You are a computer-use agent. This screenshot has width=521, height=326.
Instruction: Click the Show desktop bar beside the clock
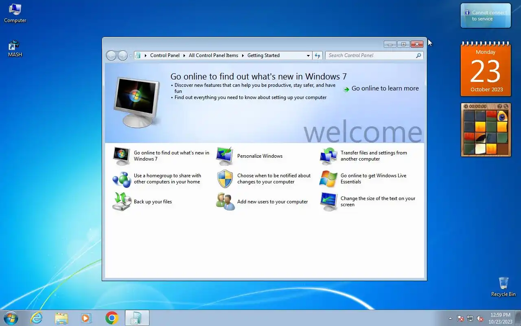pos(518,318)
